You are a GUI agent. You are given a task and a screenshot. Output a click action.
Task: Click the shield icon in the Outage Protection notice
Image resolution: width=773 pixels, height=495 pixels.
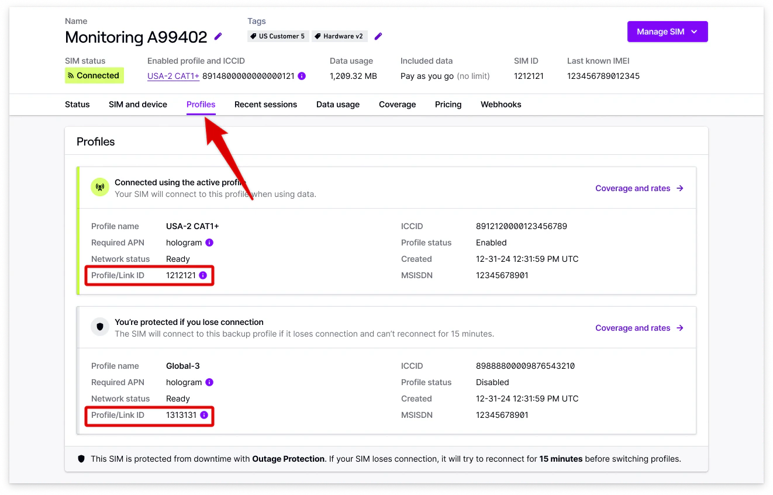[81, 459]
